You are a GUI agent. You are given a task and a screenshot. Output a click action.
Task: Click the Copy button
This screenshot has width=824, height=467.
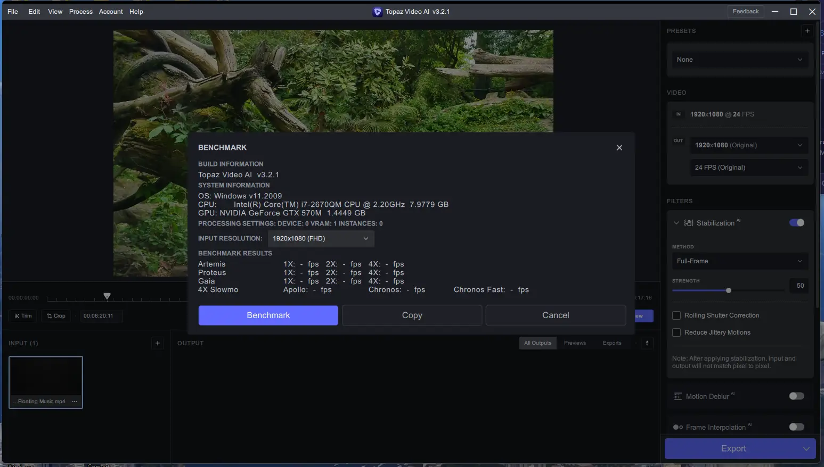tap(412, 315)
